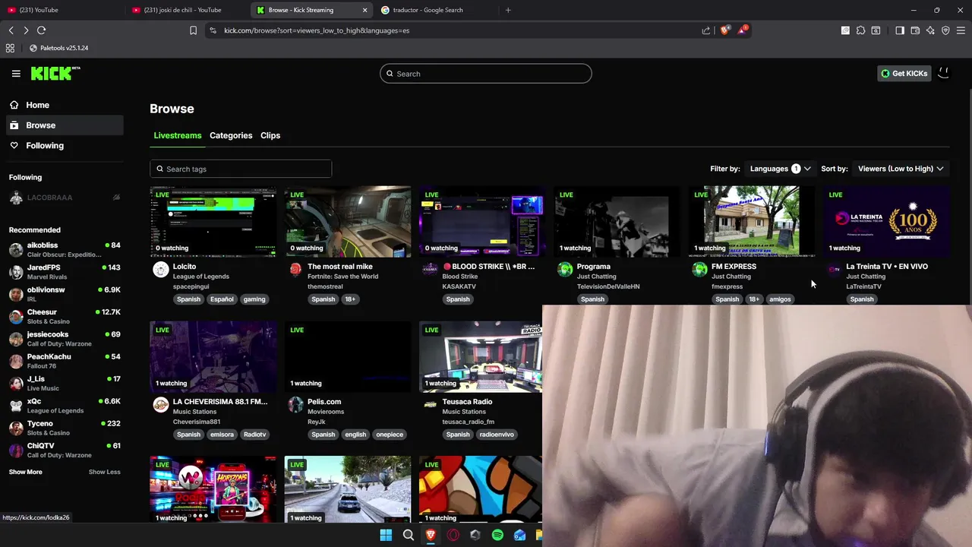This screenshot has height=547, width=972.
Task: Open Viewers (Low to High) sort dropdown
Action: (x=901, y=169)
